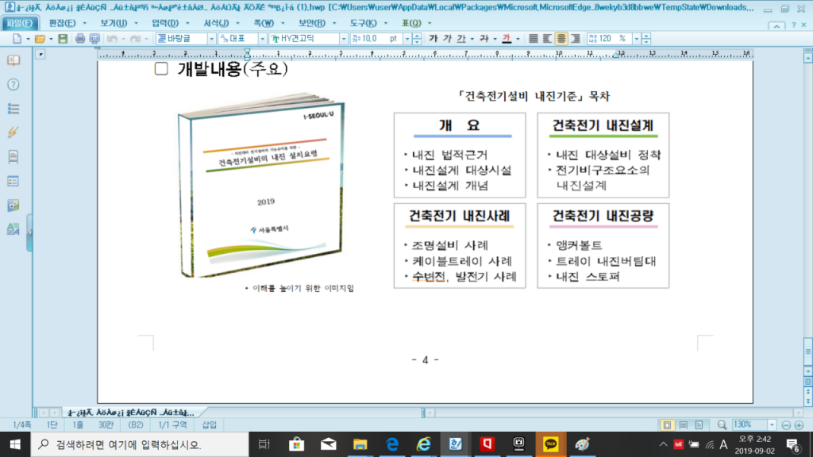The width and height of the screenshot is (813, 457).
Task: Click the Print icon in toolbar
Action: tap(81, 38)
